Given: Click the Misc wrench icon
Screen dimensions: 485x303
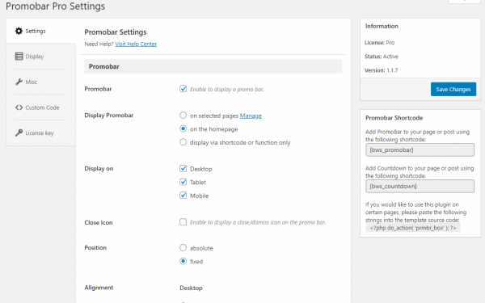Looking at the screenshot, I should pos(19,82).
